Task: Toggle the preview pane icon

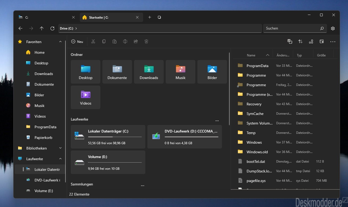Action: (x=322, y=42)
